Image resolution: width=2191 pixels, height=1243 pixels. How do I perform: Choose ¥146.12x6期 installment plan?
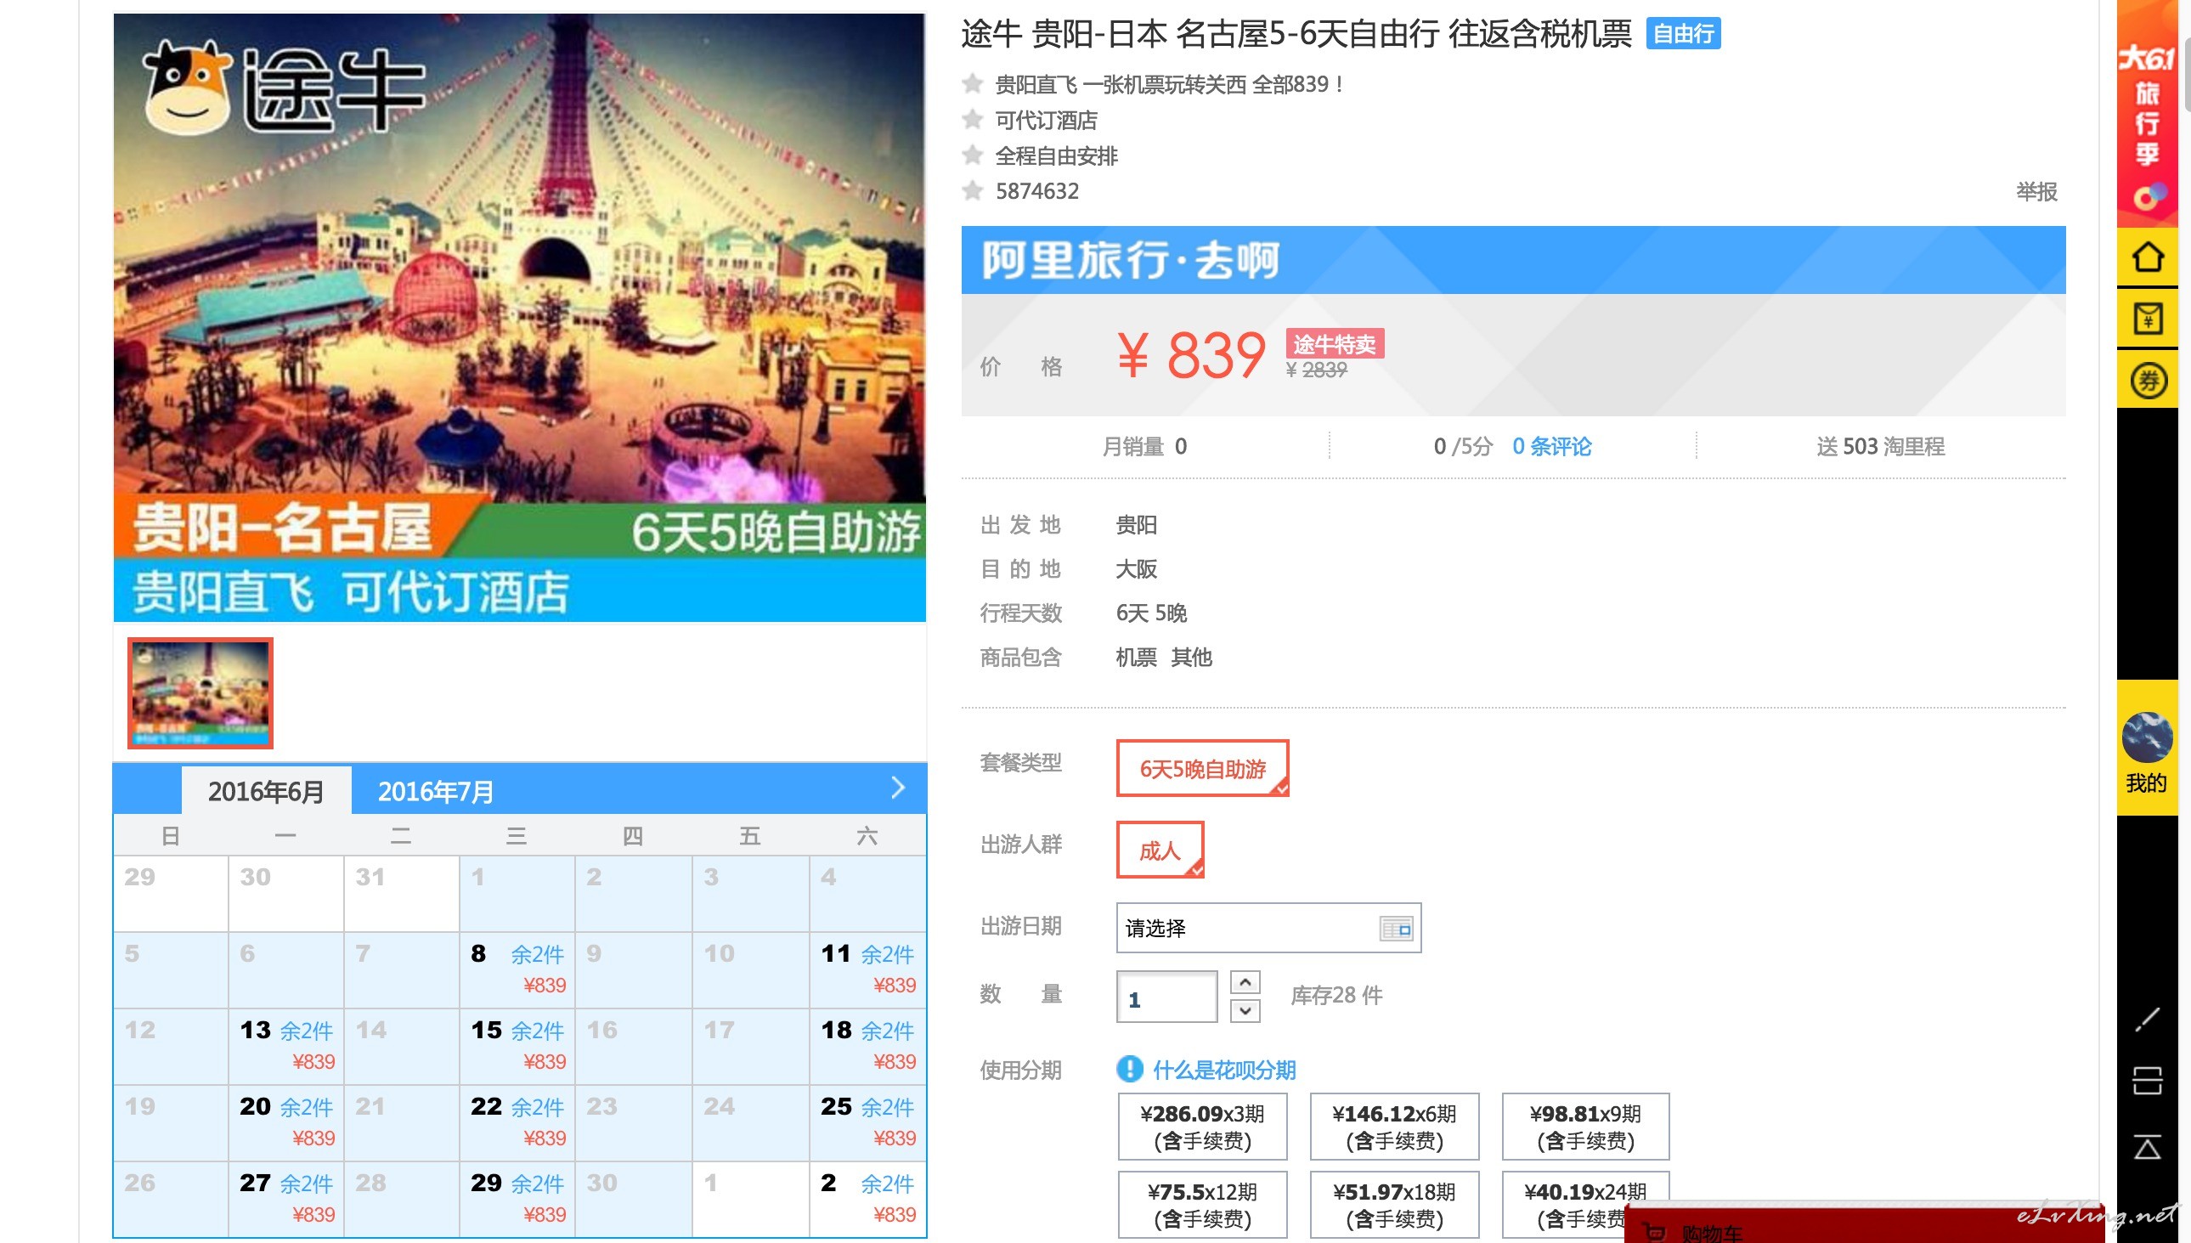coord(1395,1127)
